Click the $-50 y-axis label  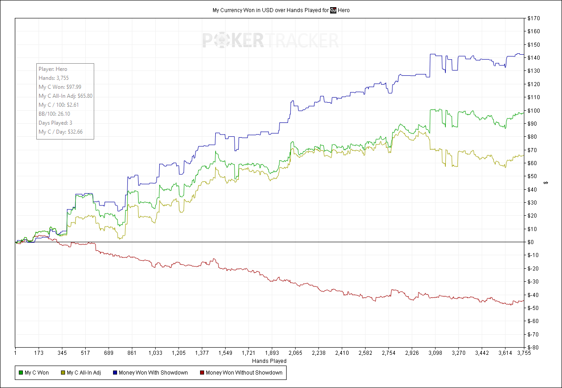click(533, 308)
